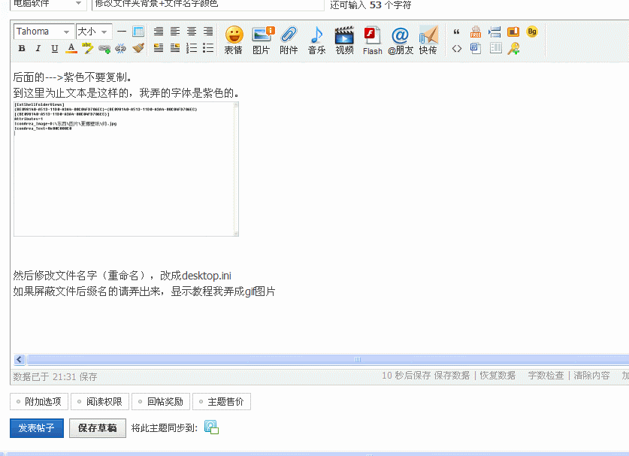The height and width of the screenshot is (456, 629).
Task: Click the line 到这里为止文本是这样的
Action: (x=127, y=93)
